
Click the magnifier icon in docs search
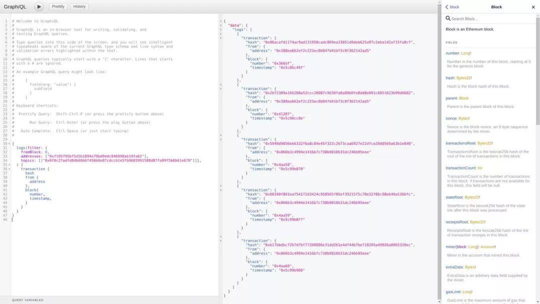coord(447,18)
